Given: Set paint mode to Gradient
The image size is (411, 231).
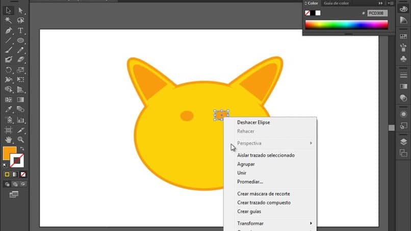Looking at the screenshot, I should (15, 174).
